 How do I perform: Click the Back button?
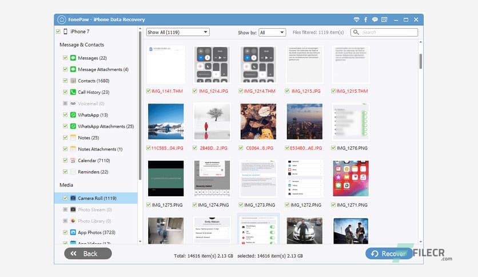(x=88, y=254)
